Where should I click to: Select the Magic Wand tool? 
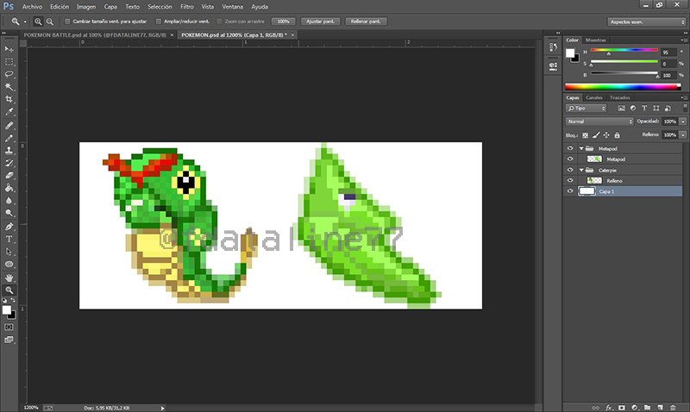point(9,86)
